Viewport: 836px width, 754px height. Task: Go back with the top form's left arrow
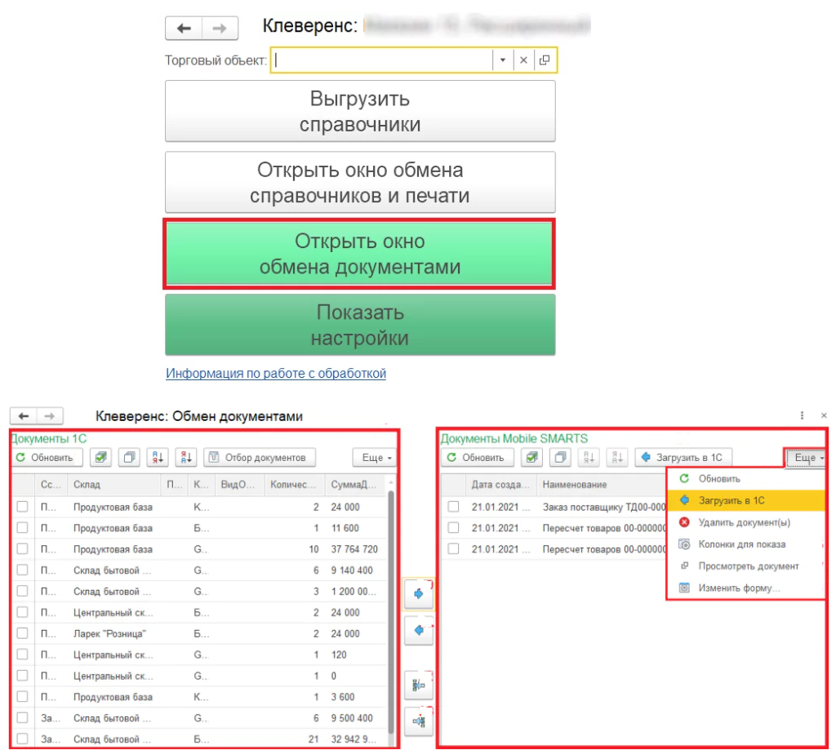click(184, 29)
